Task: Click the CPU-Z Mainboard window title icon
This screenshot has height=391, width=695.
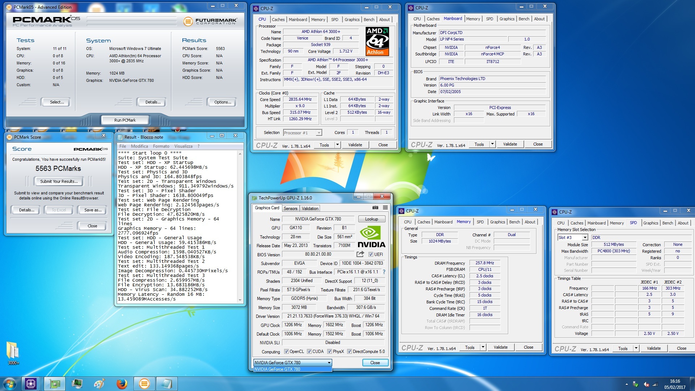Action: point(411,8)
